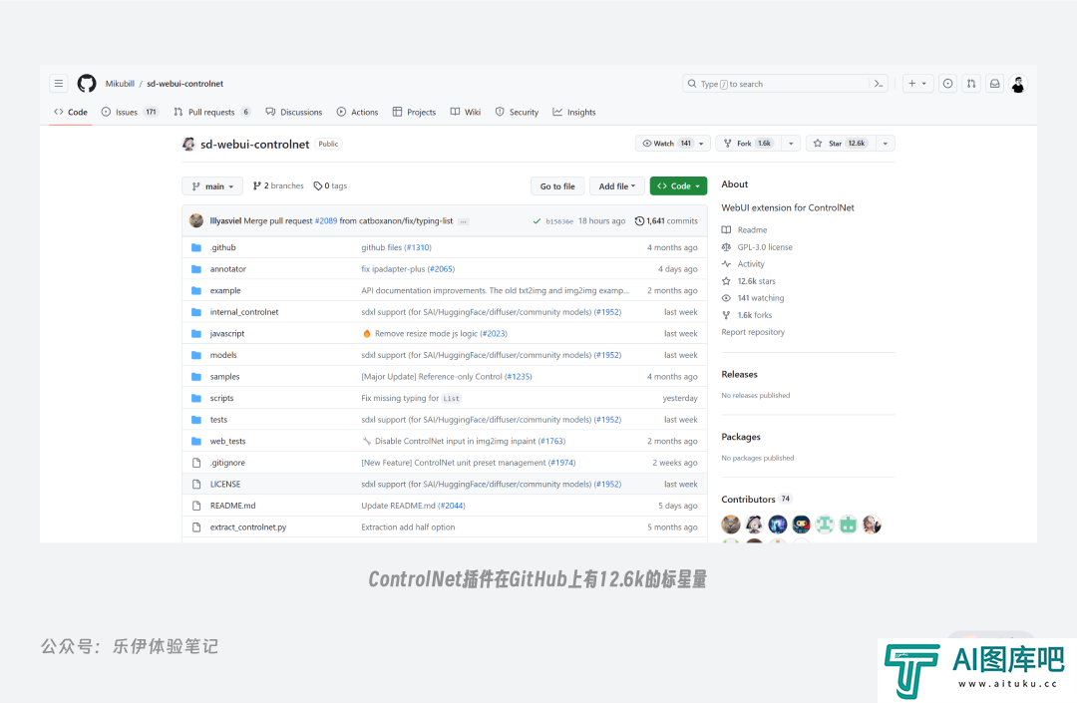1077x703 pixels.
Task: Open commit 'Extraction add half option'
Action: pyautogui.click(x=408, y=527)
